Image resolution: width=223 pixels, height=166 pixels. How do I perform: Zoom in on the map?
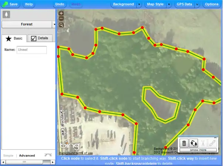[61, 13]
